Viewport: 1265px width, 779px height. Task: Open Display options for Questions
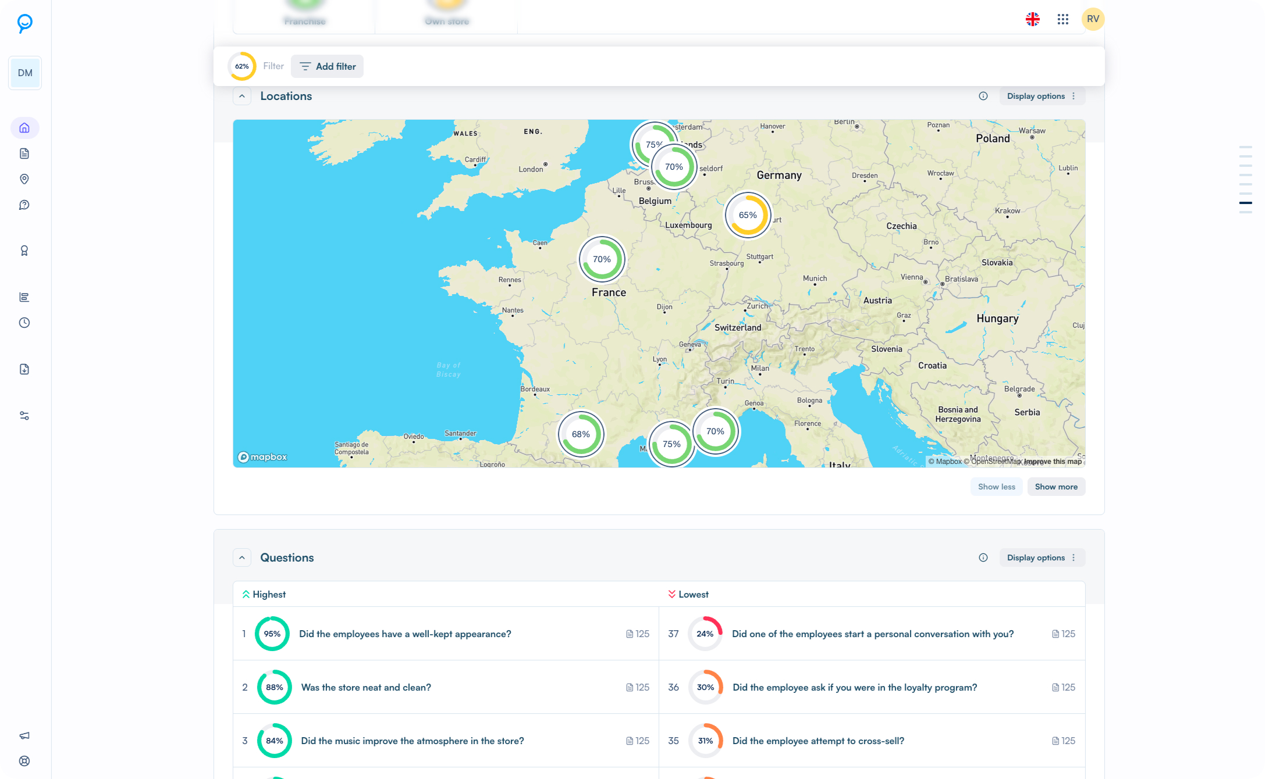point(1042,558)
